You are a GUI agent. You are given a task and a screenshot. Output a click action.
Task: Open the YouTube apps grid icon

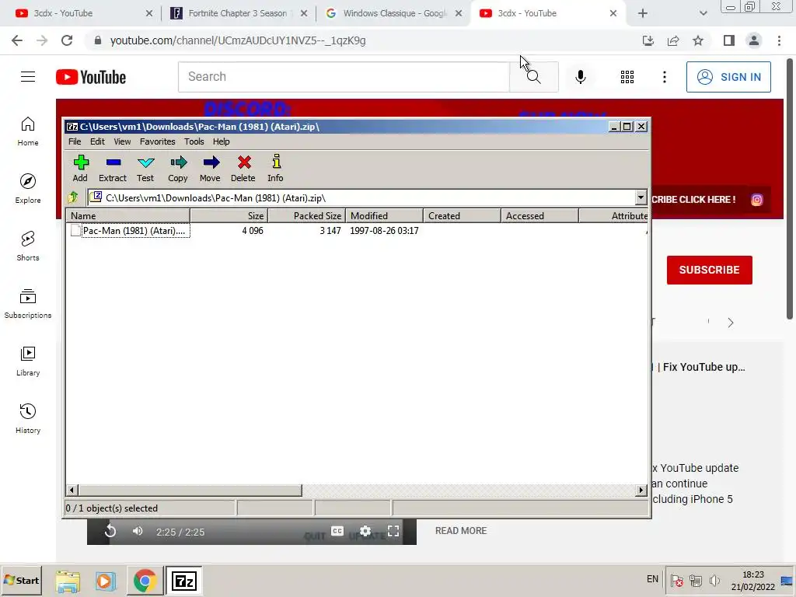627,77
